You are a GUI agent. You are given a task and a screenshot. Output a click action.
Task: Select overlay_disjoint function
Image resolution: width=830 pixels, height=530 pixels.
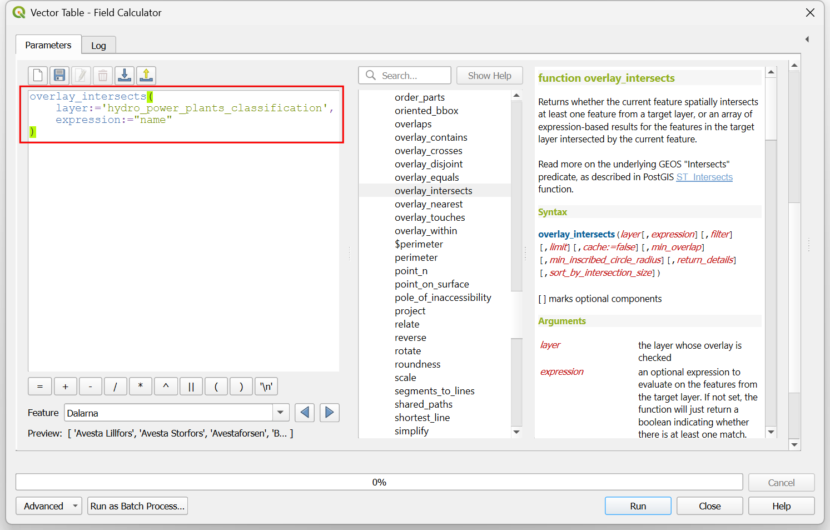pyautogui.click(x=429, y=164)
